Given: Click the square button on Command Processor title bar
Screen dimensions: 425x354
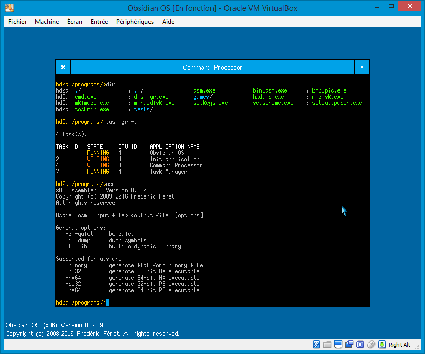Looking at the screenshot, I should 362,67.
